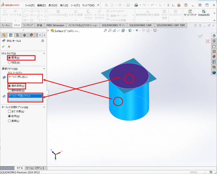Screen dimensions: 217x174
Task: Collapse the サーフェス分割オプション(O) section
Action: (44, 107)
